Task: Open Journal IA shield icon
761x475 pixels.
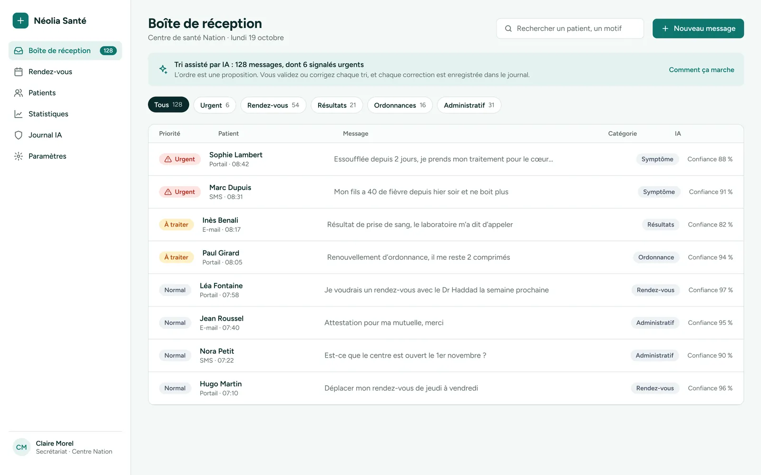Action: 19,135
